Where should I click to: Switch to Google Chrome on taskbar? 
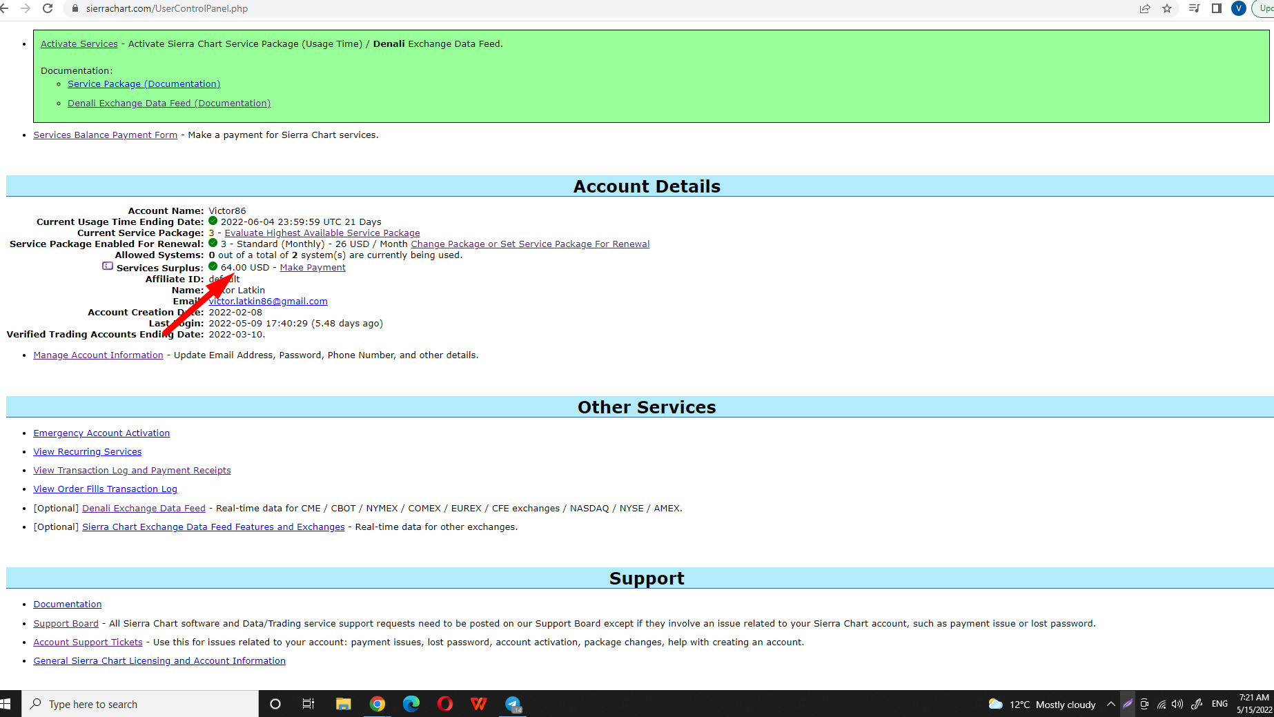378,704
